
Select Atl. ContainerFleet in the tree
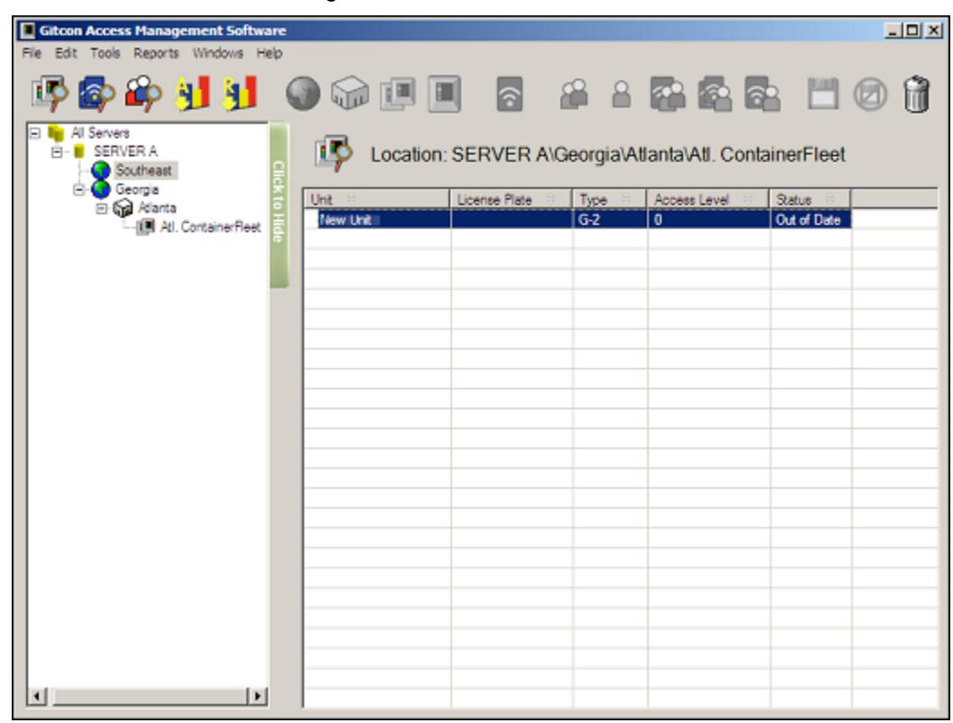tap(210, 227)
